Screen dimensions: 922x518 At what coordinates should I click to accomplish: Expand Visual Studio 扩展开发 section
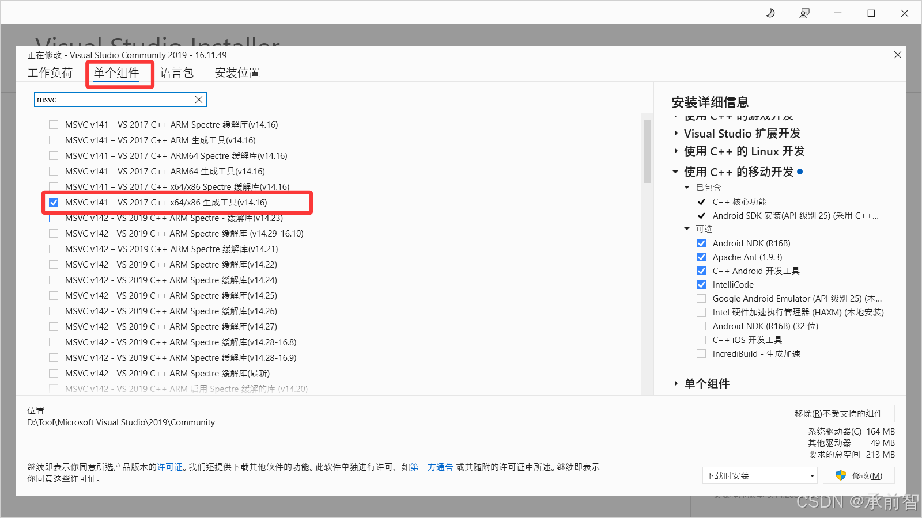[x=676, y=134]
